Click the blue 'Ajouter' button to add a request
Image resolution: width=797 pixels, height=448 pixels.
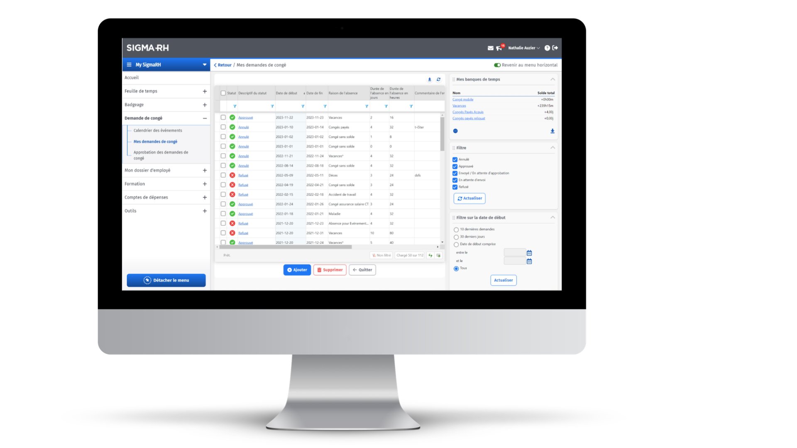297,270
